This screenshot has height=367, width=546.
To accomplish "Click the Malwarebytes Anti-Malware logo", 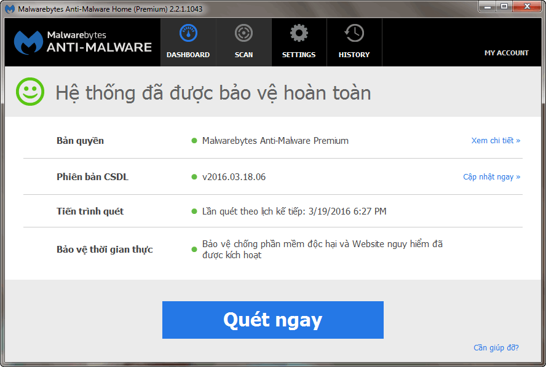I will click(83, 42).
